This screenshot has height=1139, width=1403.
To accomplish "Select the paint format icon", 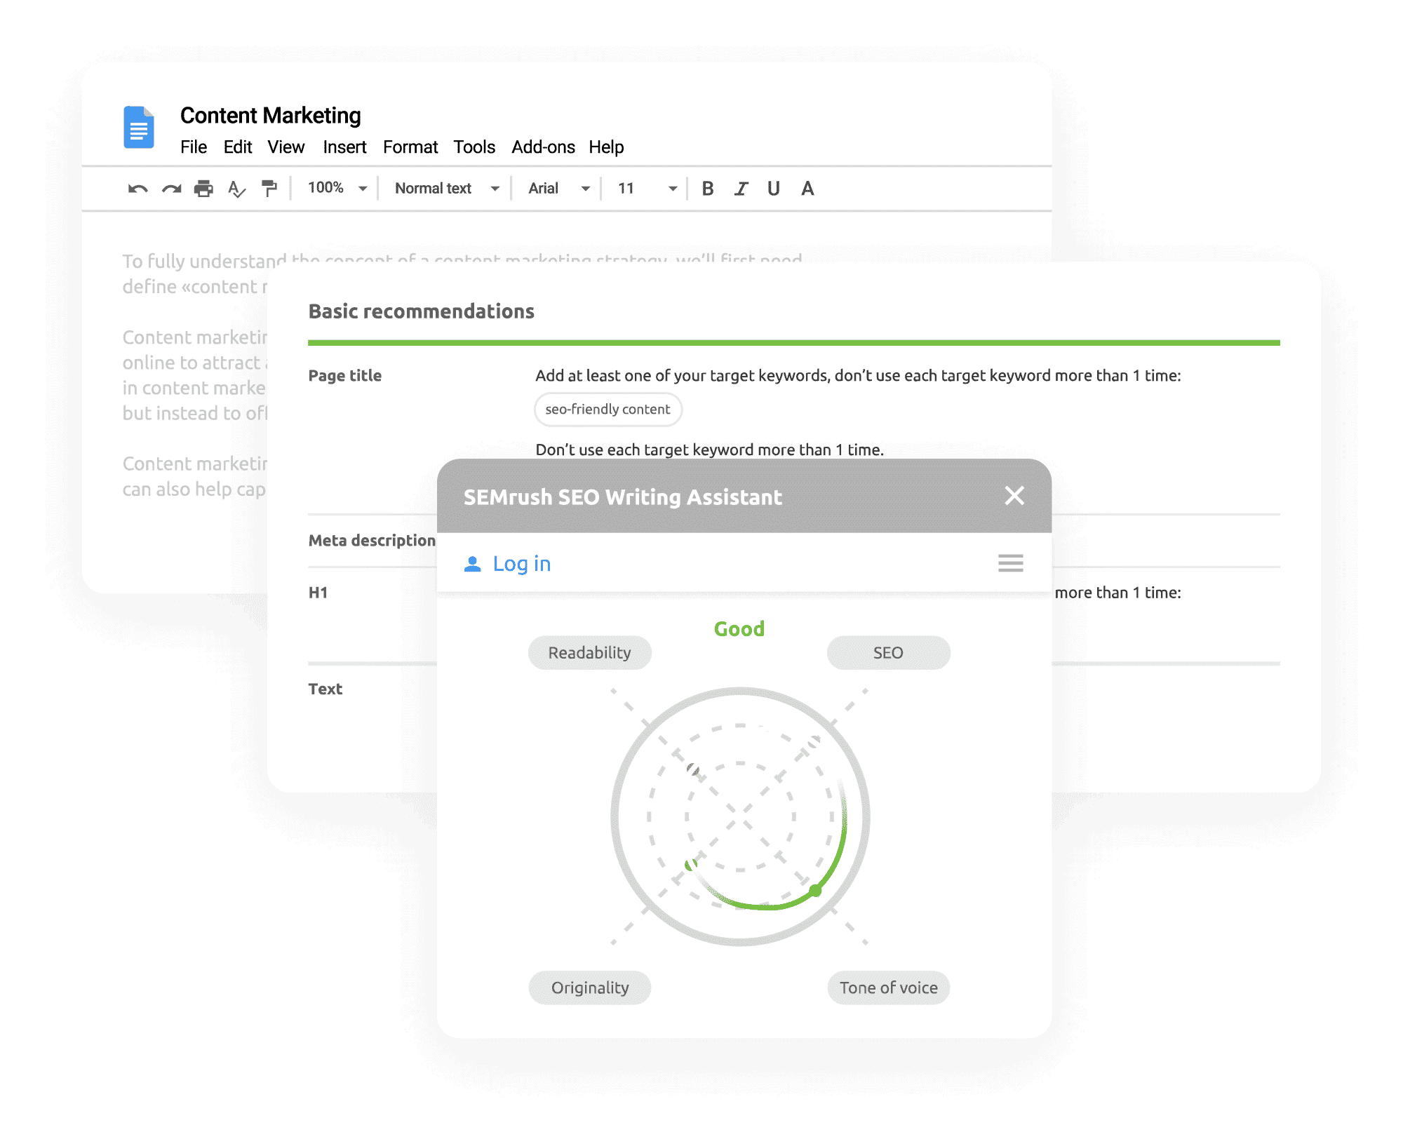I will (x=269, y=189).
